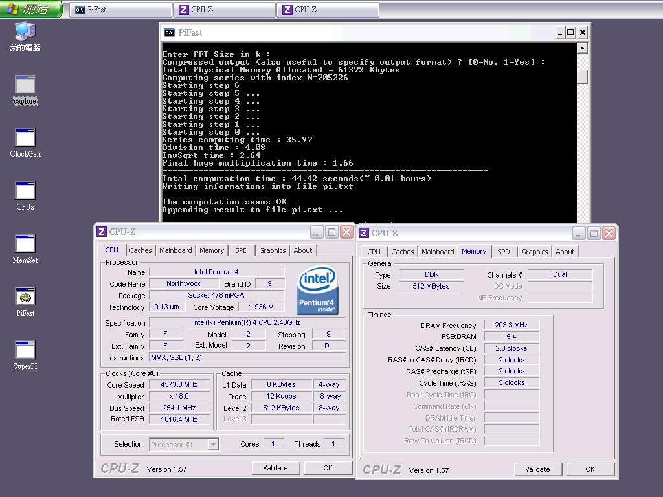This screenshot has width=663, height=497.
Task: Launch MemSet desktop shortcut
Action: click(25, 249)
